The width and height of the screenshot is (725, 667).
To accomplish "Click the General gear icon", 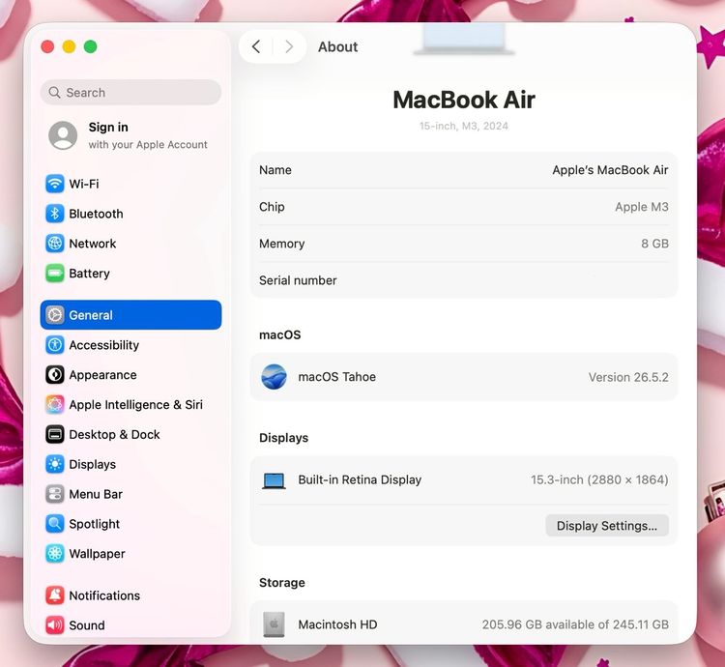I will click(54, 315).
